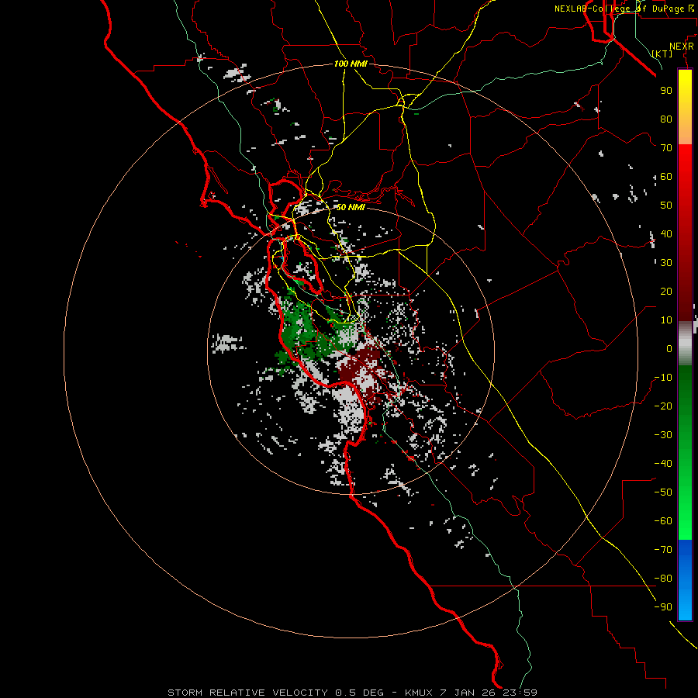
Task: Click the -10 scale value
Action: tap(663, 378)
